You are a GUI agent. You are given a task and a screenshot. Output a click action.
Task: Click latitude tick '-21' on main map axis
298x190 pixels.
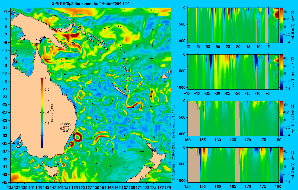tap(5, 89)
